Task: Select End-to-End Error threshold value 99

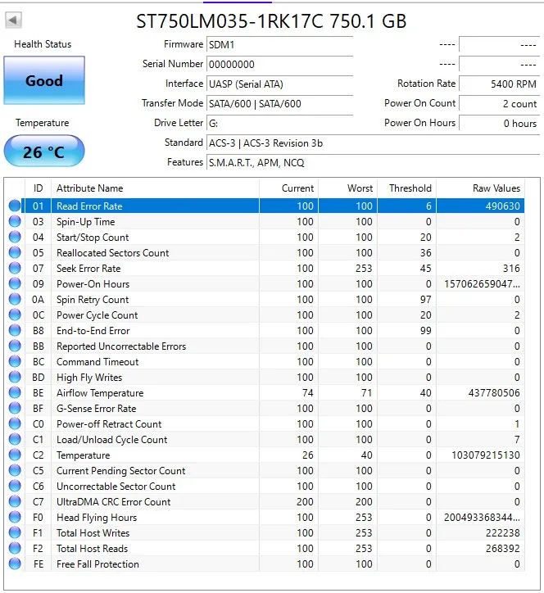Action: click(x=425, y=331)
